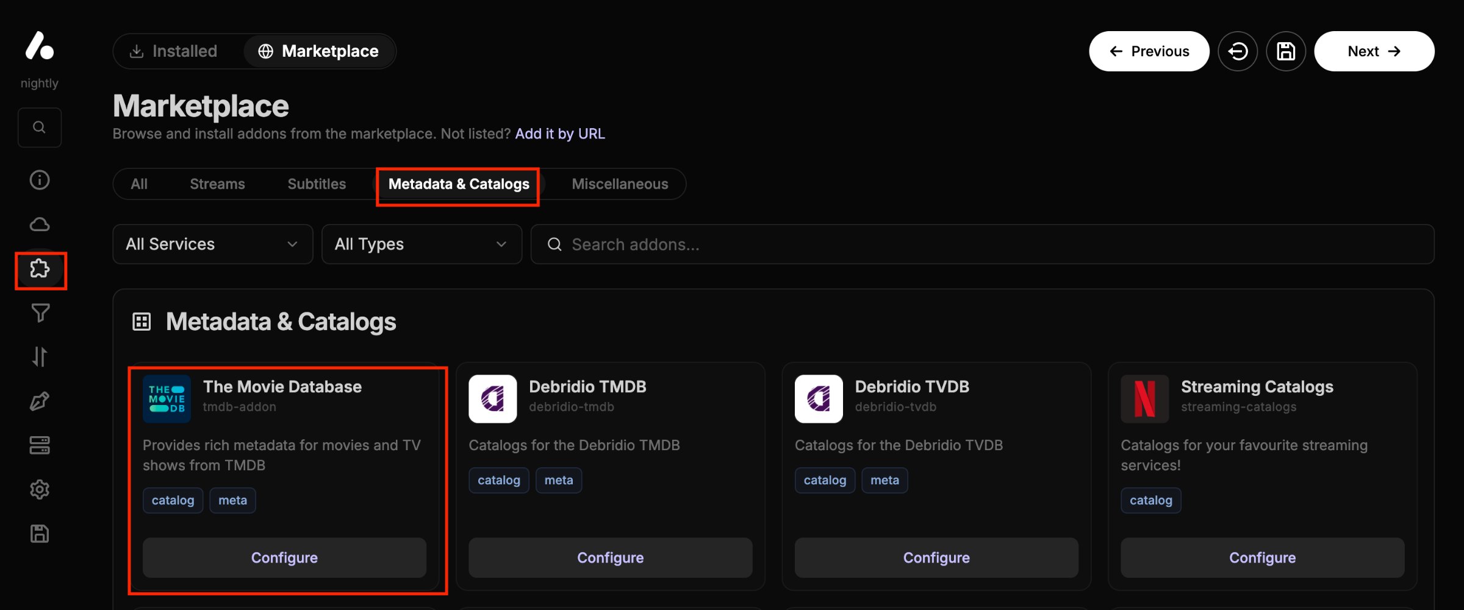The image size is (1464, 610).
Task: Open the Sorting arrows icon in sidebar
Action: 40,357
